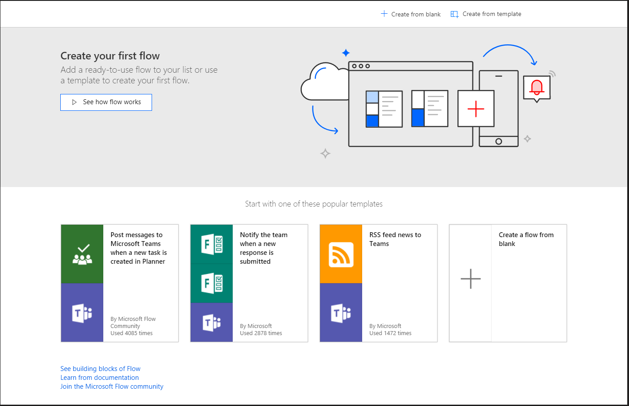
Task: Select Create from blank in the top bar
Action: click(411, 14)
